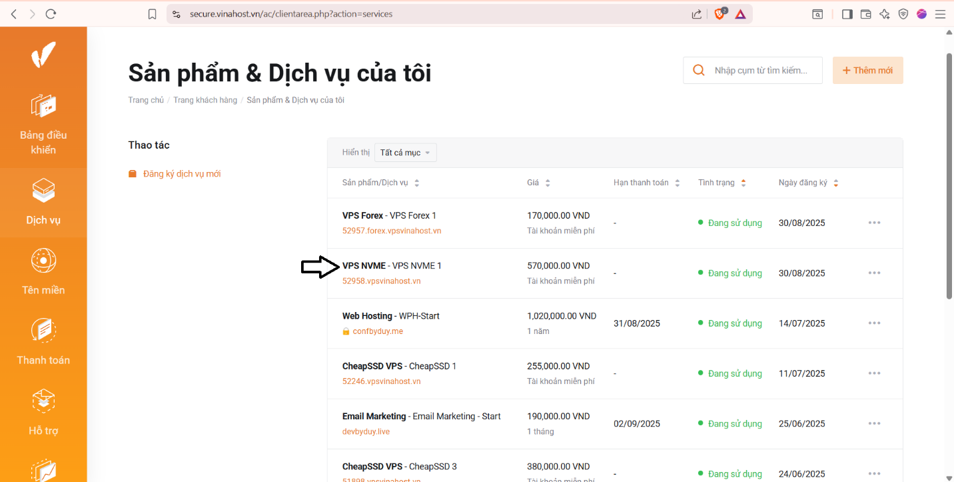The width and height of the screenshot is (954, 482).
Task: Select CheapSSD VPS - CheapSSD 3 row
Action: point(615,466)
